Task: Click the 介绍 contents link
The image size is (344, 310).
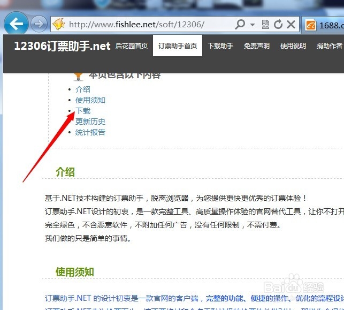Action: coord(83,89)
